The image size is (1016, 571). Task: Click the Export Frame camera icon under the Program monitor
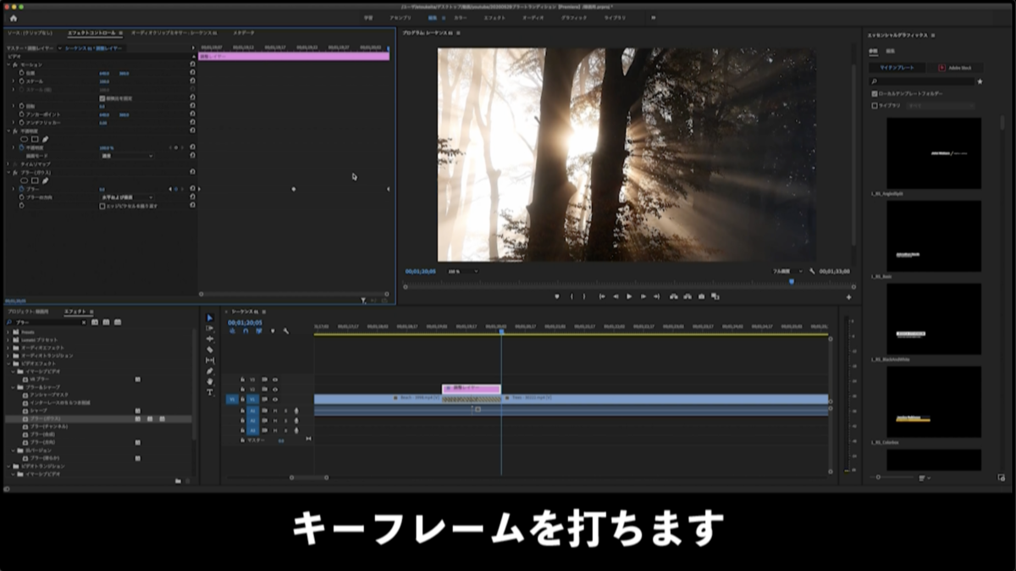[x=700, y=297]
